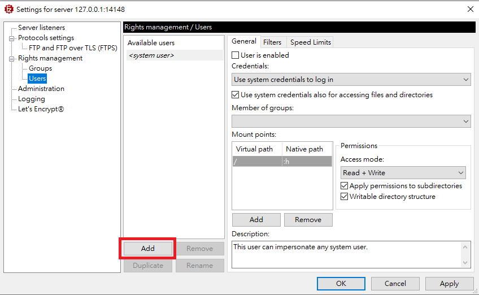Add a new mount point

click(x=256, y=220)
